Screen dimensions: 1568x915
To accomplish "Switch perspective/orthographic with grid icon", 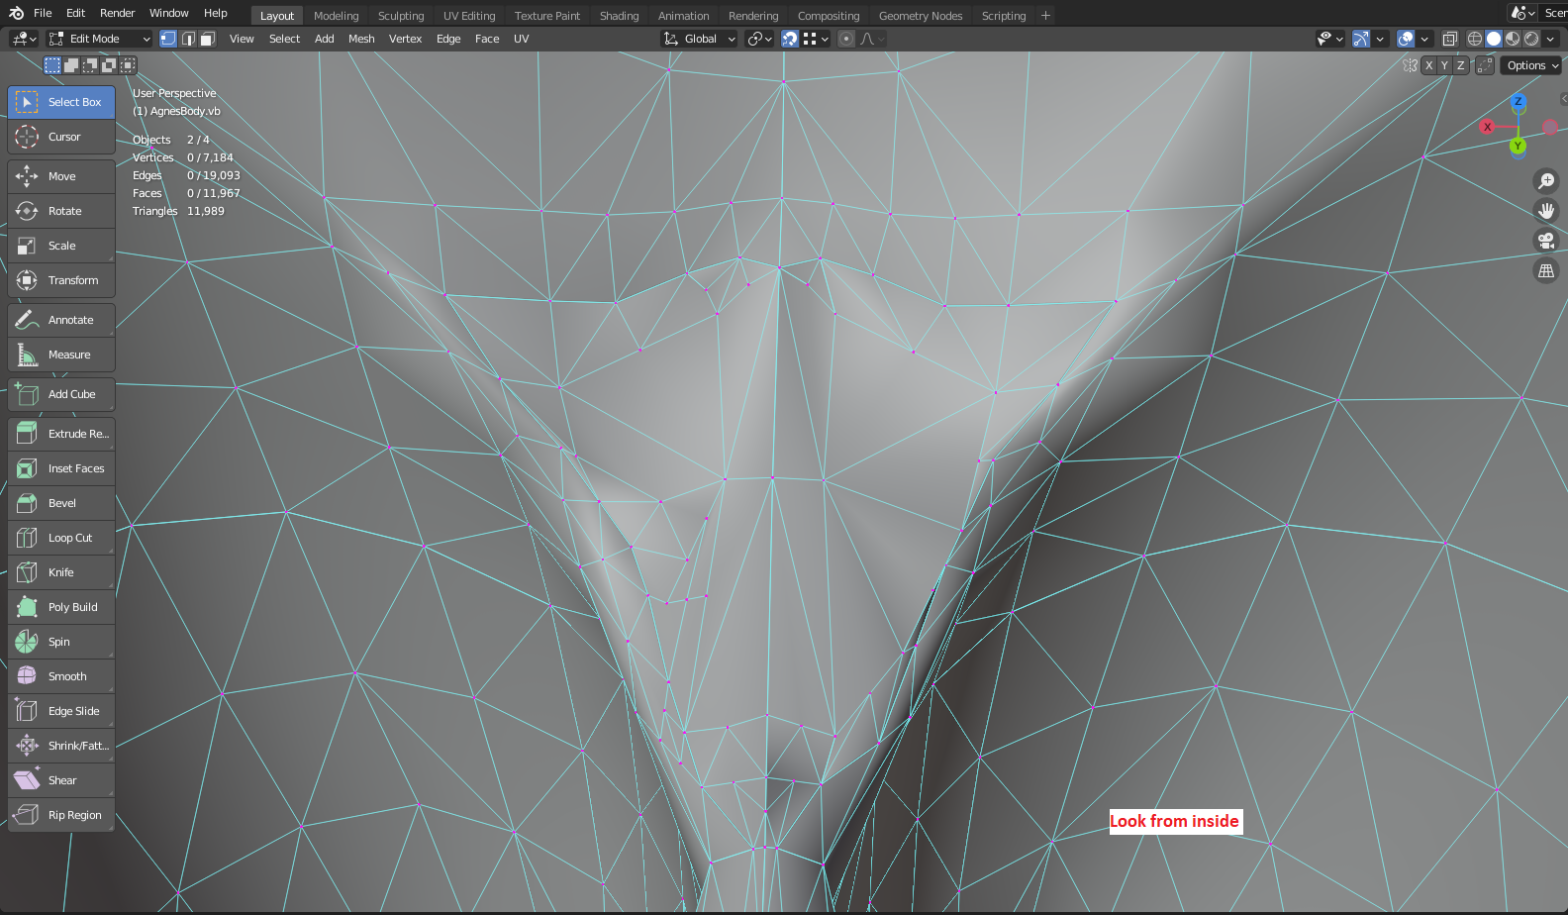I will coord(1545,270).
